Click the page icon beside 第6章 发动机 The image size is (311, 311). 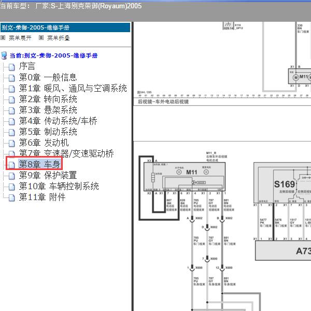12,144
